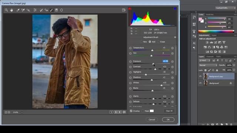The width and height of the screenshot is (237, 133).
Task: Click the adjustment panel vertical scrollbar
Action: pyautogui.click(x=176, y=60)
